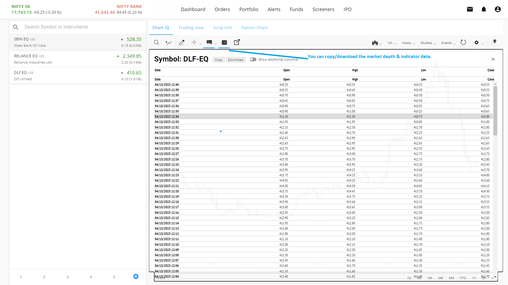Viewport: 508px width, 285px height.
Task: Click the pop-out share chart icon
Action: [237, 42]
